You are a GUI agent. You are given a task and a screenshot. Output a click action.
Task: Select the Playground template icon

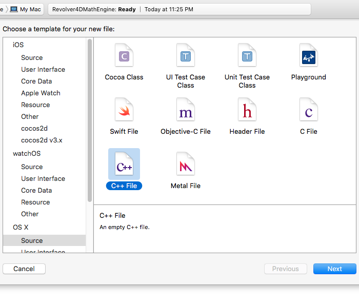pos(308,55)
